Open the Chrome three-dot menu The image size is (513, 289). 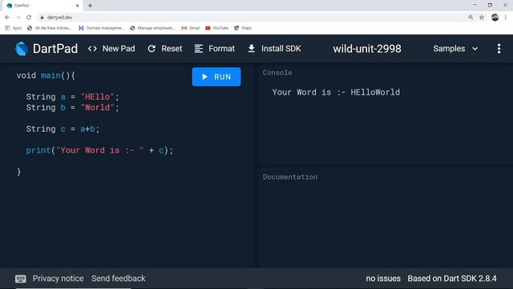(506, 18)
